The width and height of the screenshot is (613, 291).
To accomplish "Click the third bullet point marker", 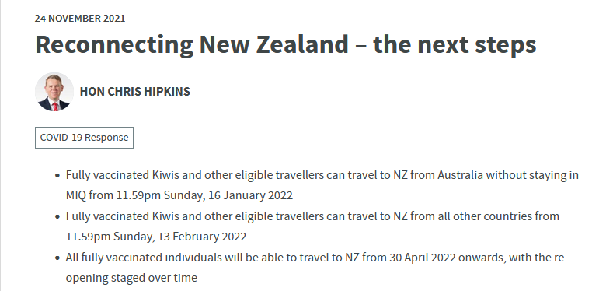I will pyautogui.click(x=57, y=258).
